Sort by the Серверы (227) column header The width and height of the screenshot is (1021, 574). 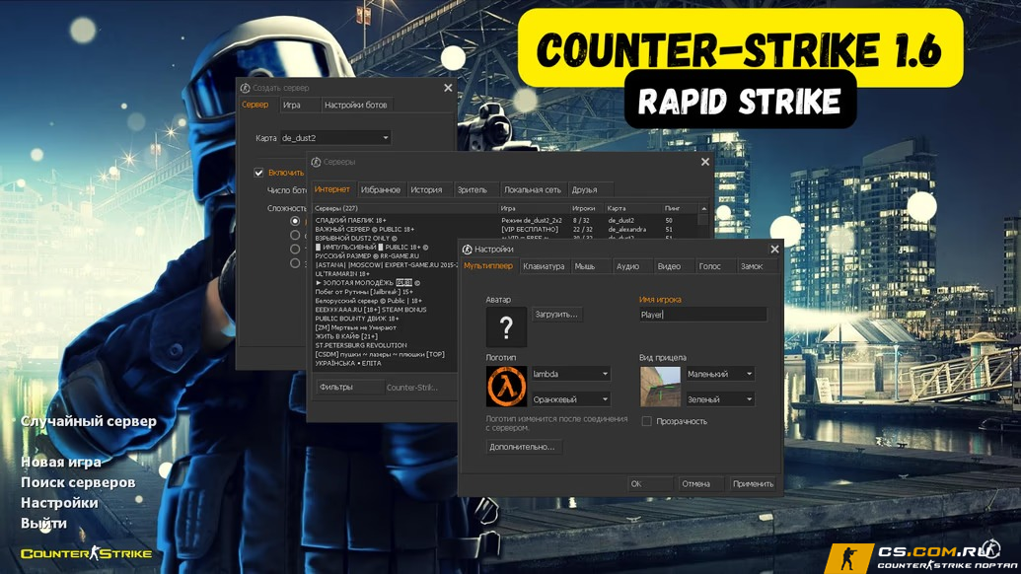pos(405,208)
